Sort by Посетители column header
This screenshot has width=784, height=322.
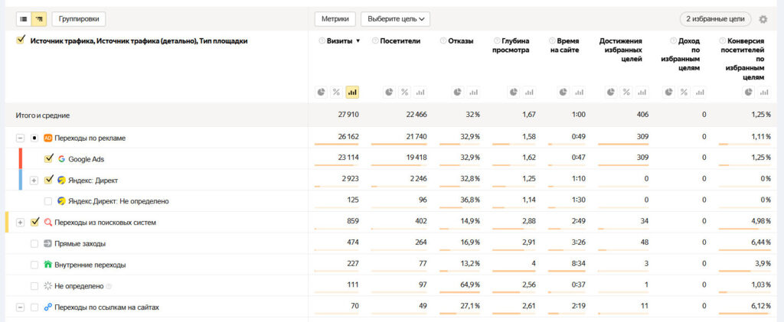(400, 41)
